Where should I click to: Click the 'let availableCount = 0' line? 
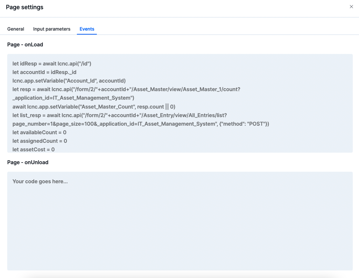39,132
